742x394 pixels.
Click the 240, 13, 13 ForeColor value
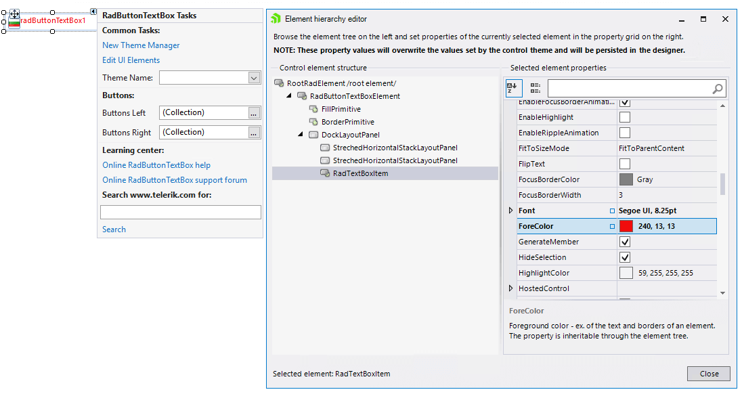pos(656,227)
